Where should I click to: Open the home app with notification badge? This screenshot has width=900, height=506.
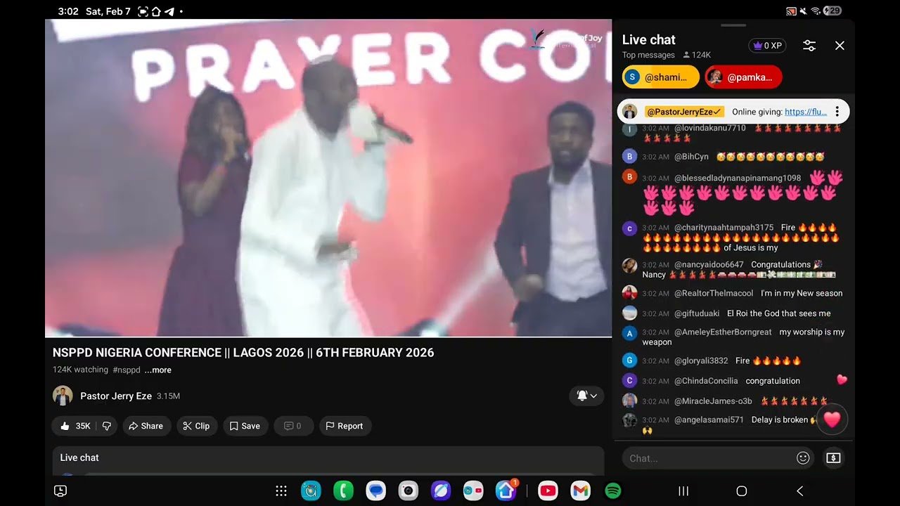coord(506,490)
